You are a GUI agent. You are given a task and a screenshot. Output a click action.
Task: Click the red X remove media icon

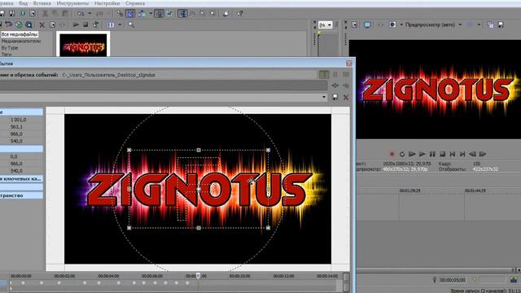(x=42, y=25)
